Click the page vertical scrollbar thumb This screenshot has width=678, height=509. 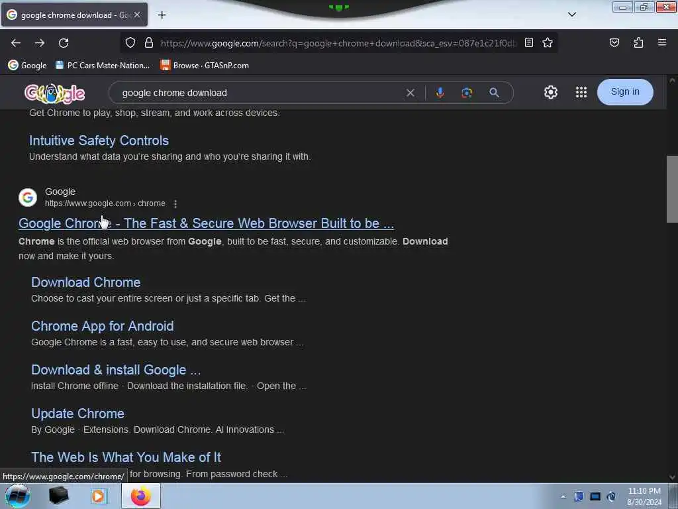coord(672,189)
